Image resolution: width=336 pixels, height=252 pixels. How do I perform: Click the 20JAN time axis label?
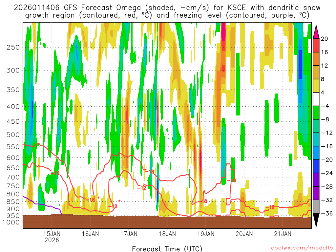pos(244,234)
